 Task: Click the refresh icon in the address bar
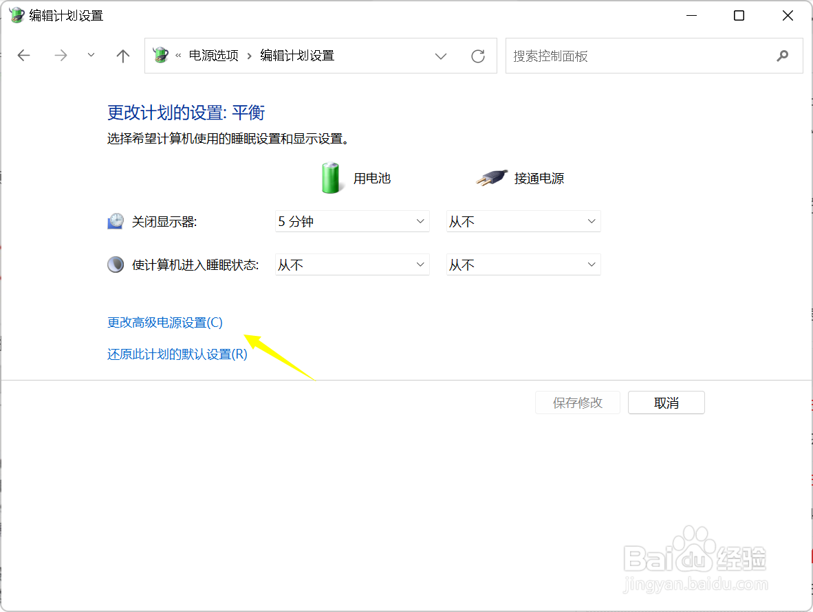point(478,56)
